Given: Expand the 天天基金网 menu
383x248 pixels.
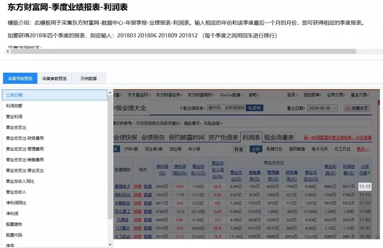Looking at the screenshot, I should 139,95.
